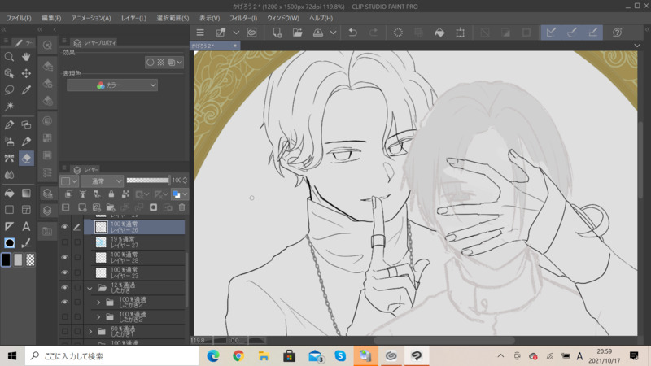The height and width of the screenshot is (366, 651).
Task: Open command bar hamburger menu
Action: (200, 33)
